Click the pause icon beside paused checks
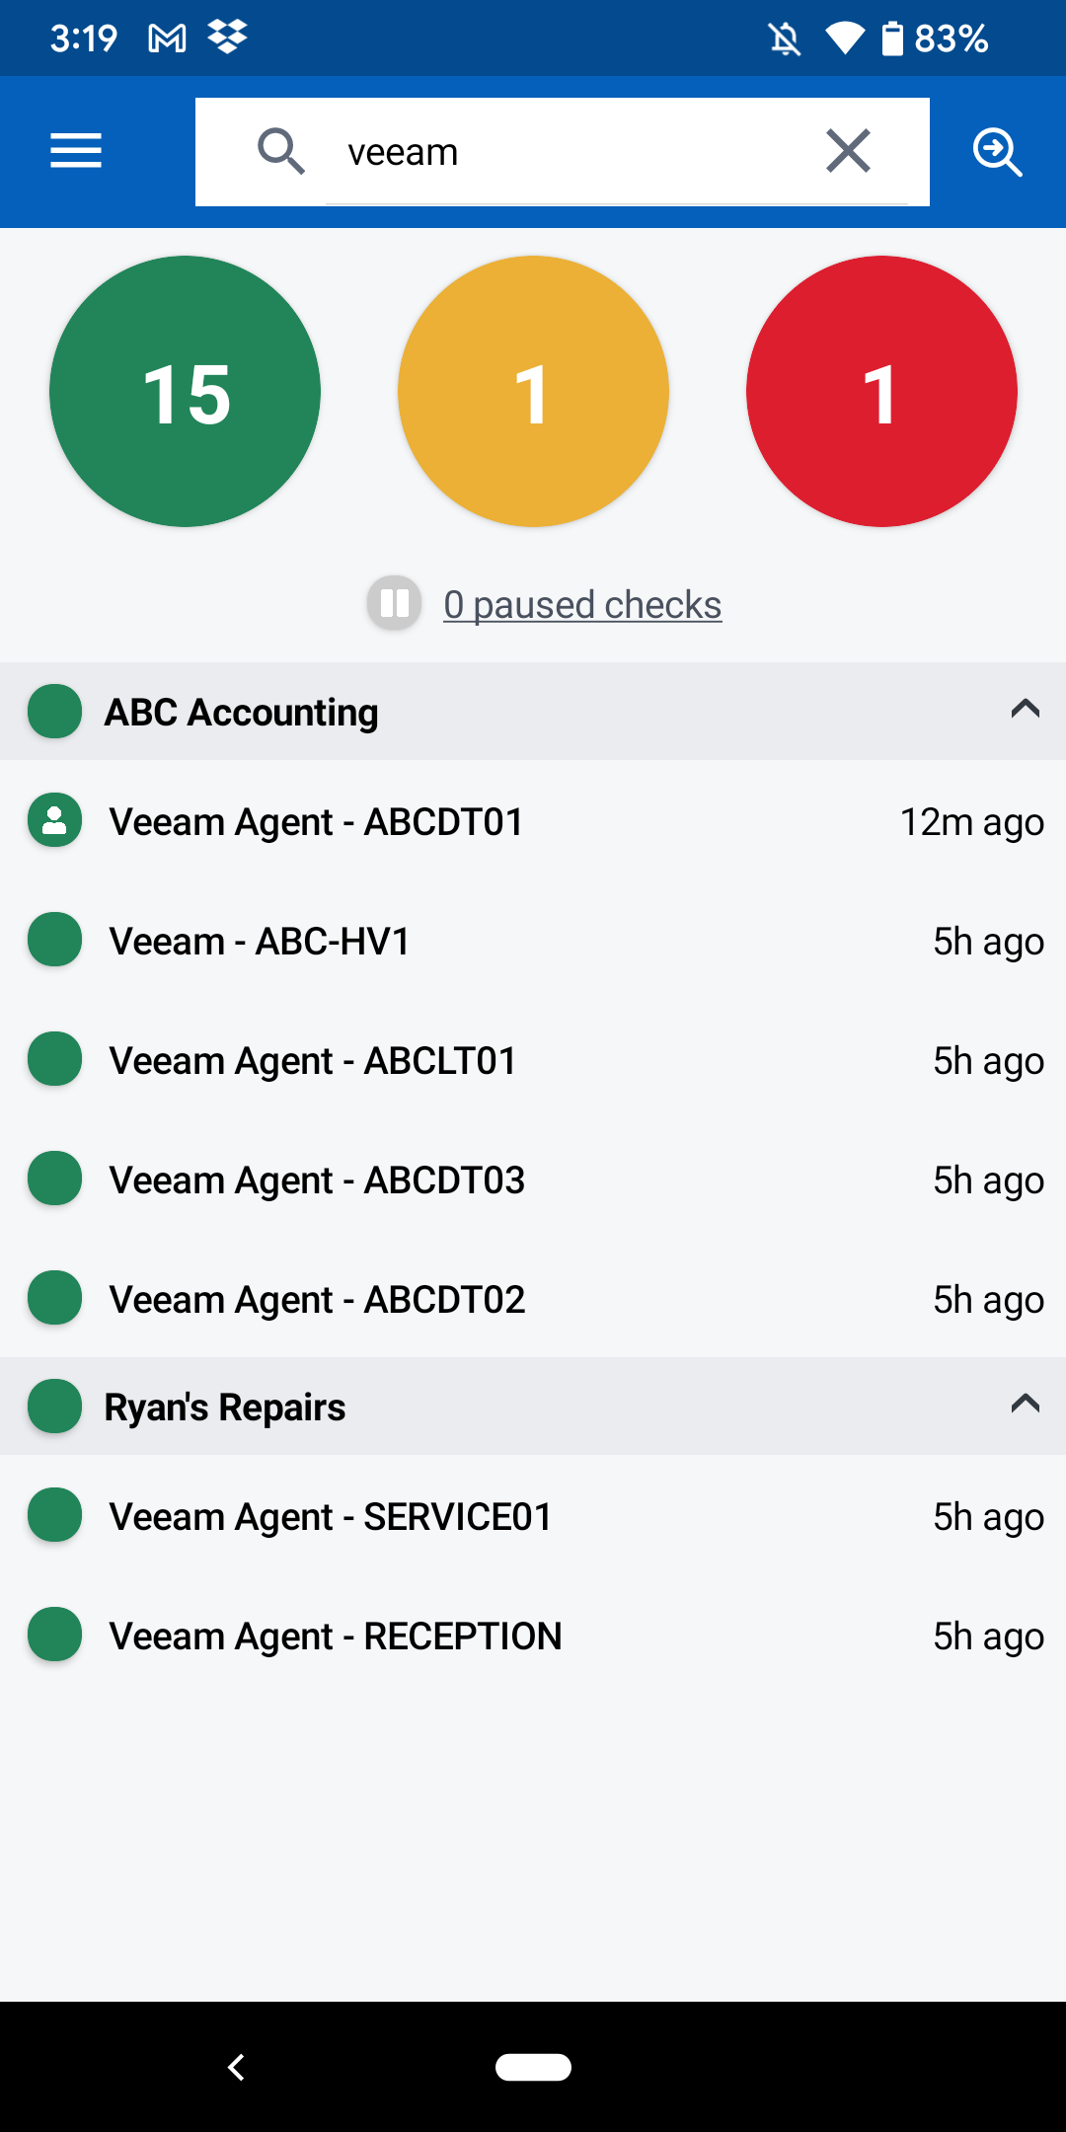The width and height of the screenshot is (1066, 2132). tap(395, 603)
